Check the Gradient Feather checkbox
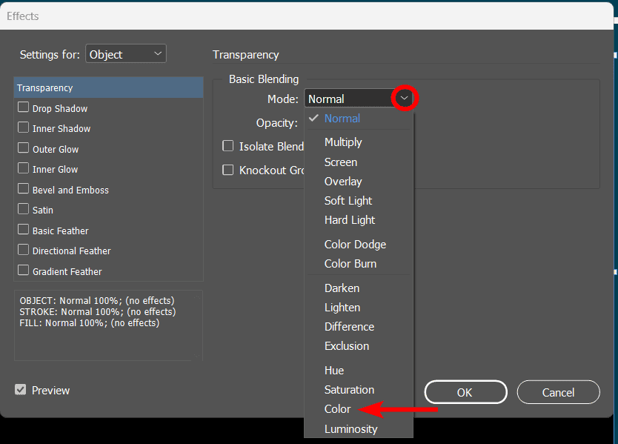 tap(24, 271)
